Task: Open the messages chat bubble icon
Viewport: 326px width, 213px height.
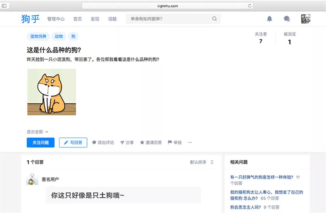Action: [287, 19]
